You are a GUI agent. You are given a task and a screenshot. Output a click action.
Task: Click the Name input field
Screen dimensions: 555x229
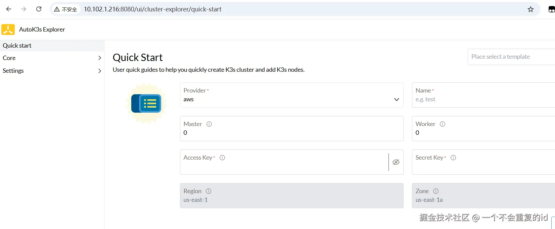coord(483,99)
